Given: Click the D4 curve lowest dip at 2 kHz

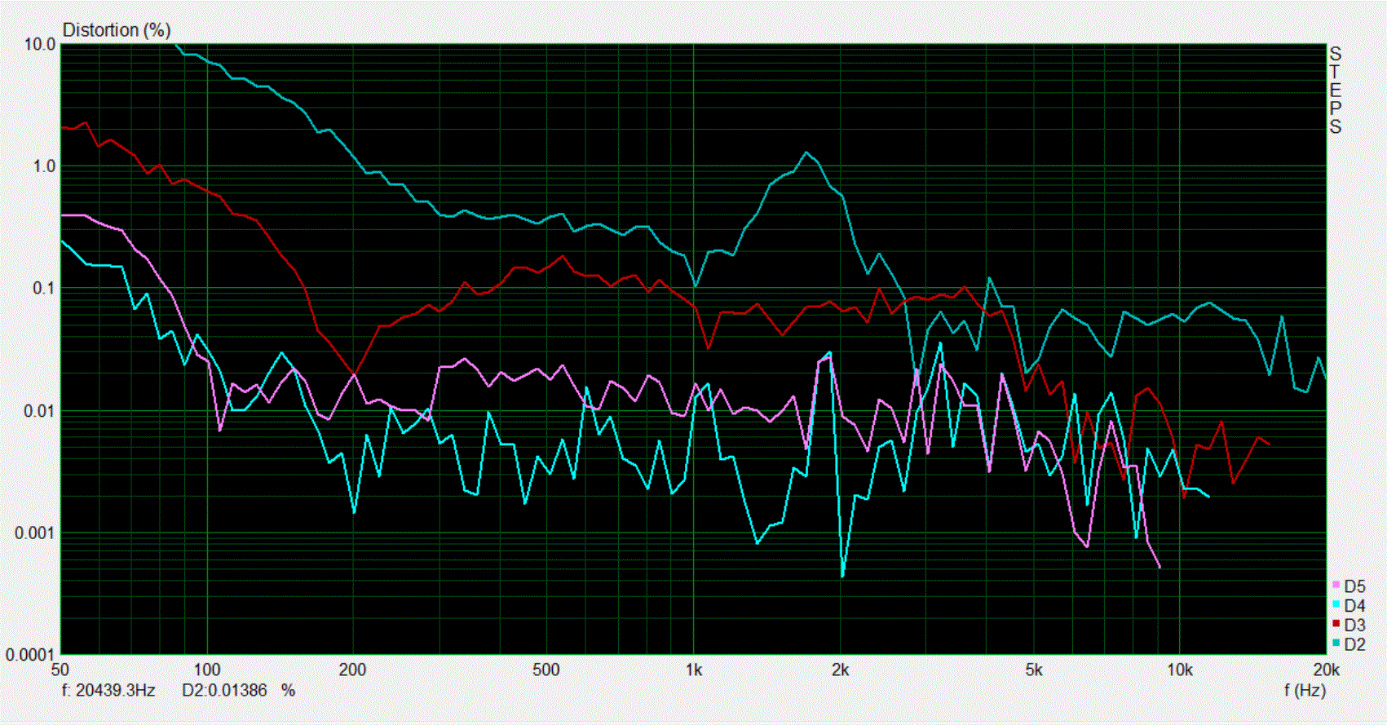Looking at the screenshot, I should (x=842, y=576).
